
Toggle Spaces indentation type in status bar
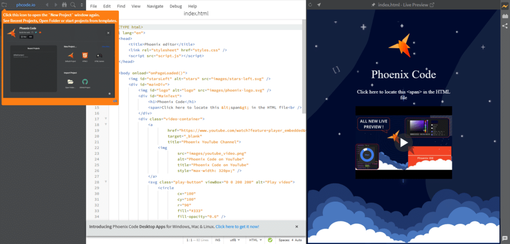(284, 240)
